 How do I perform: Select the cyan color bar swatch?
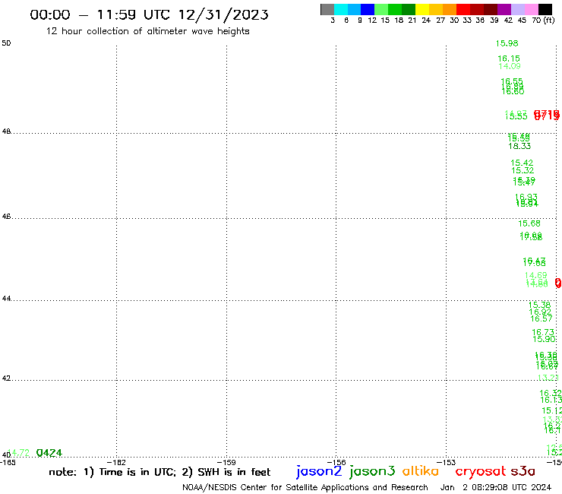pos(341,9)
